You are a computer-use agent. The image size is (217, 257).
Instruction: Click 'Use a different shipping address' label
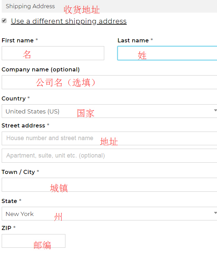pos(68,21)
